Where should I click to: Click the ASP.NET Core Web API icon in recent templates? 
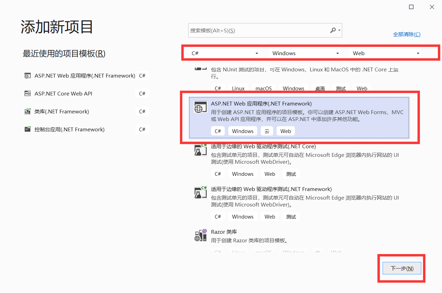[27, 94]
